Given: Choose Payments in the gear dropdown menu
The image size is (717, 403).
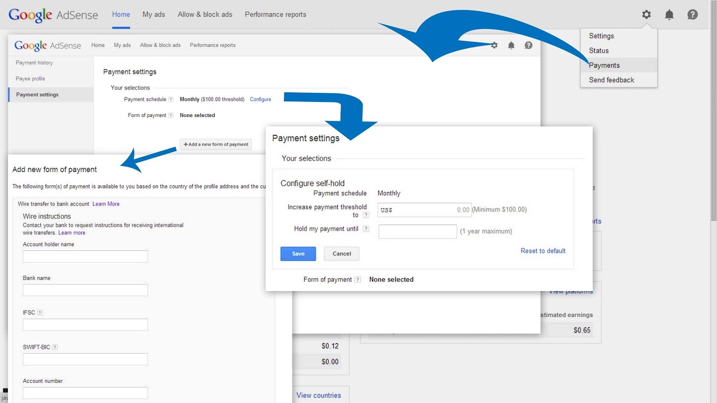Looking at the screenshot, I should [618, 65].
